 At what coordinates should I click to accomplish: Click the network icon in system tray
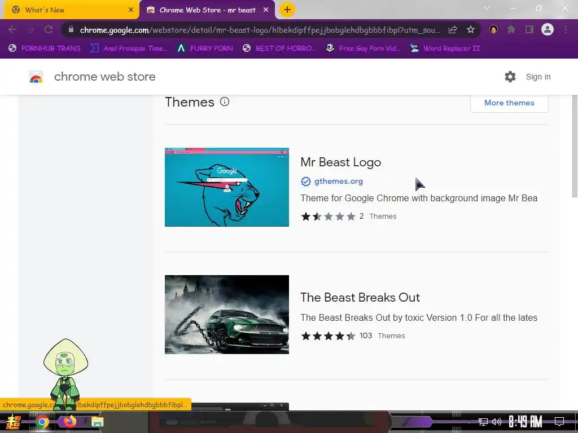point(483,422)
